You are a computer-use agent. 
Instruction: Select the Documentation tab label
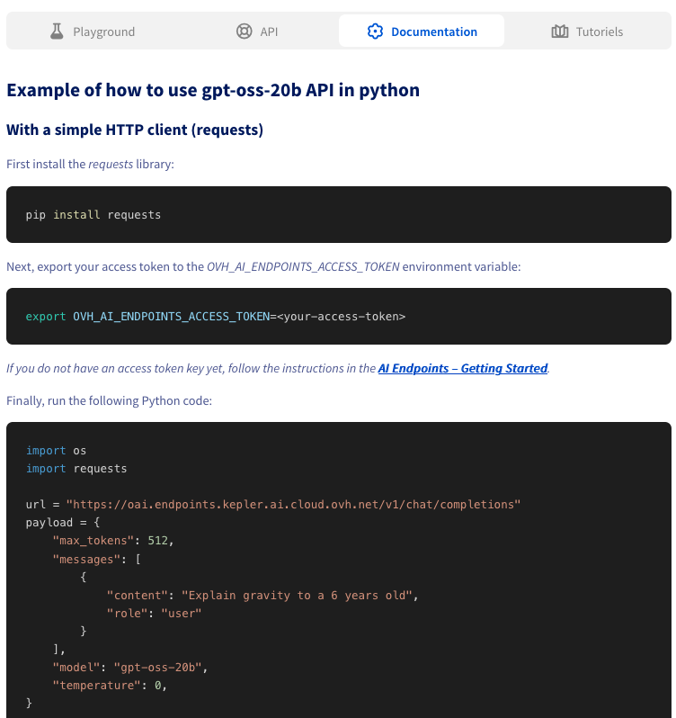pyautogui.click(x=434, y=31)
